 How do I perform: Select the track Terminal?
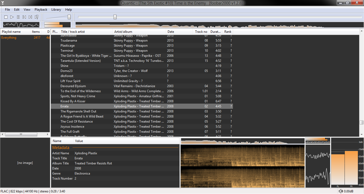click(142, 51)
